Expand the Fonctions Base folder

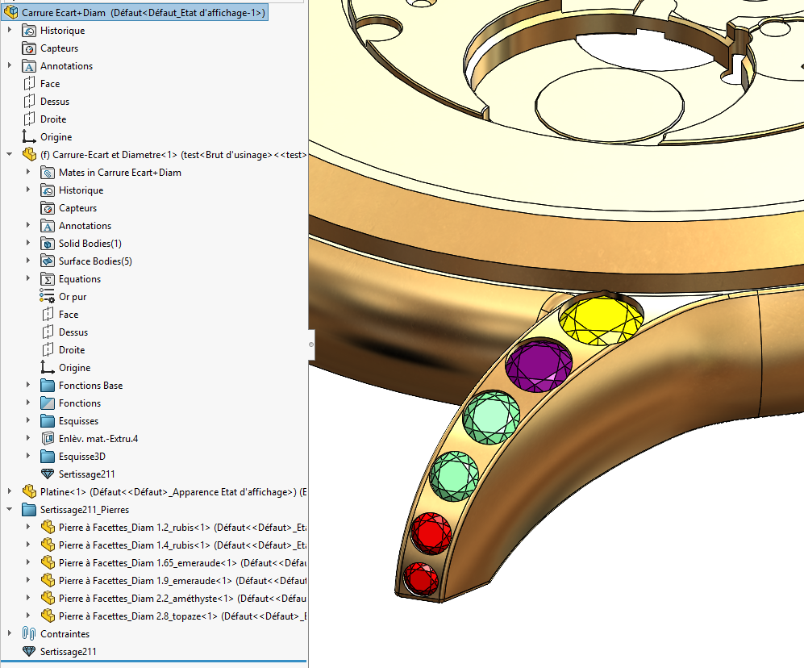(28, 386)
